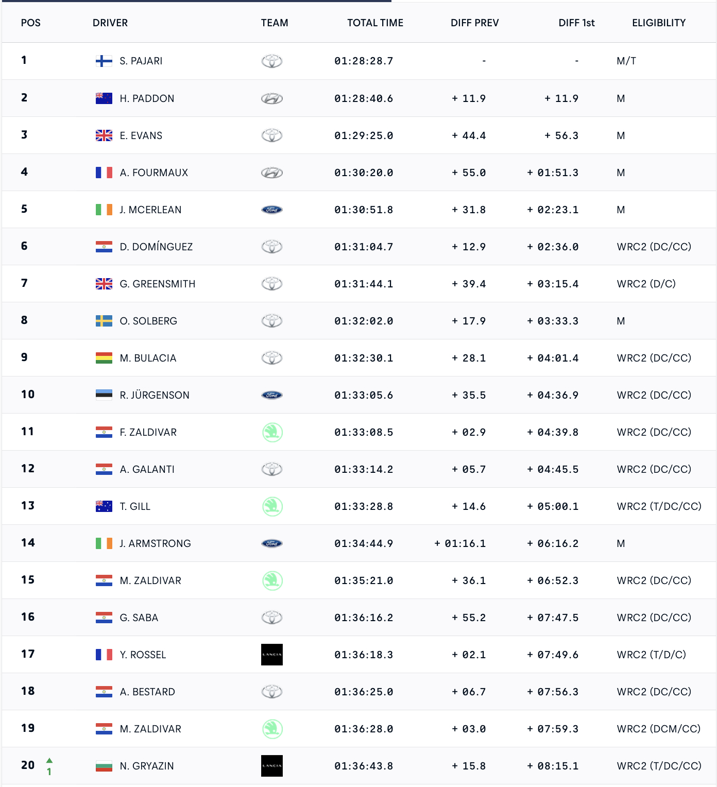Click the Estonia flag next to R. Jürgenson
This screenshot has width=717, height=787.
(104, 395)
